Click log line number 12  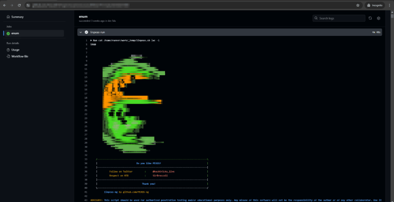point(86,73)
